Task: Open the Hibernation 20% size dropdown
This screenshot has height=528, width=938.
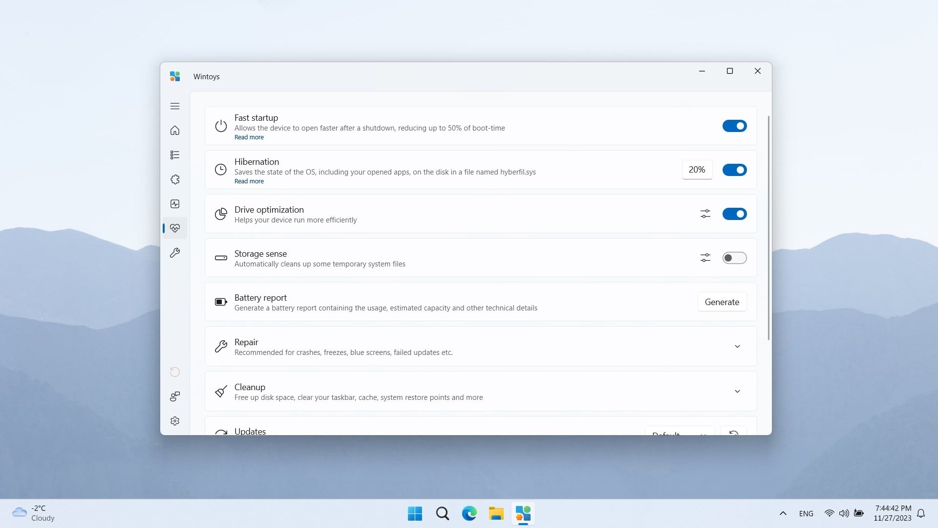Action: (697, 170)
